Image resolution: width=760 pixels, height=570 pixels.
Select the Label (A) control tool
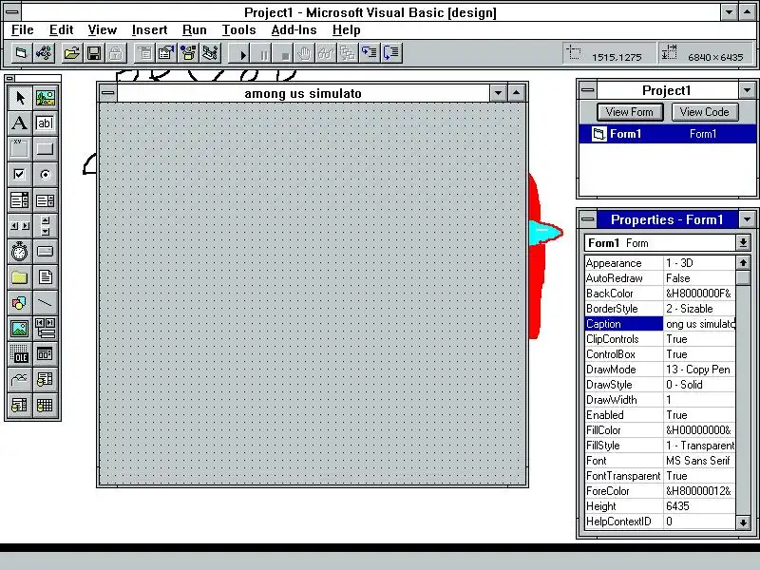19,123
